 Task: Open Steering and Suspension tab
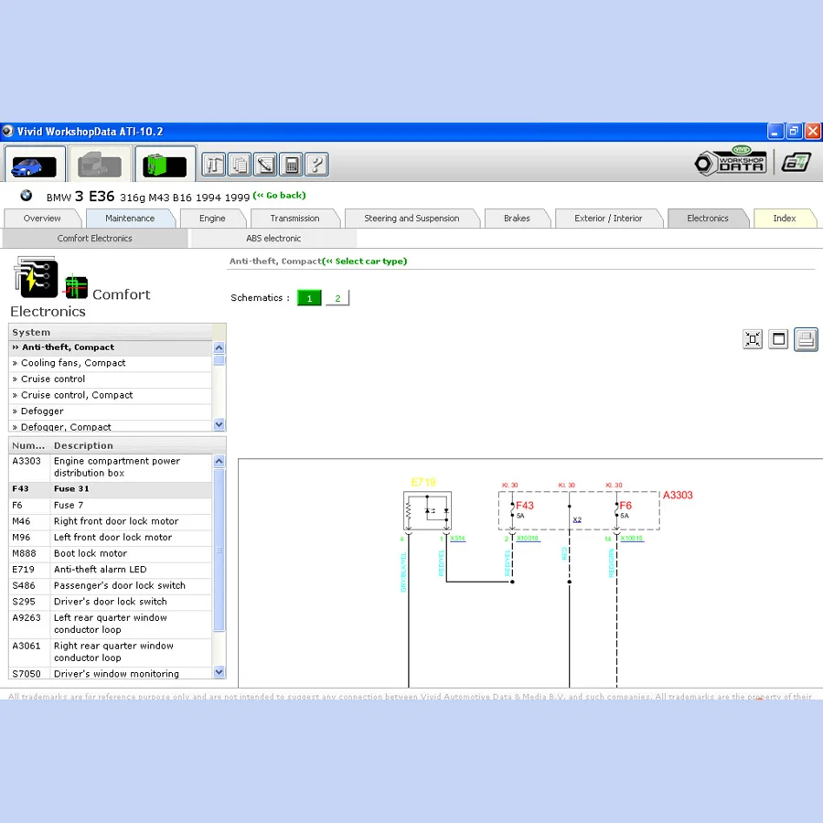pyautogui.click(x=411, y=219)
